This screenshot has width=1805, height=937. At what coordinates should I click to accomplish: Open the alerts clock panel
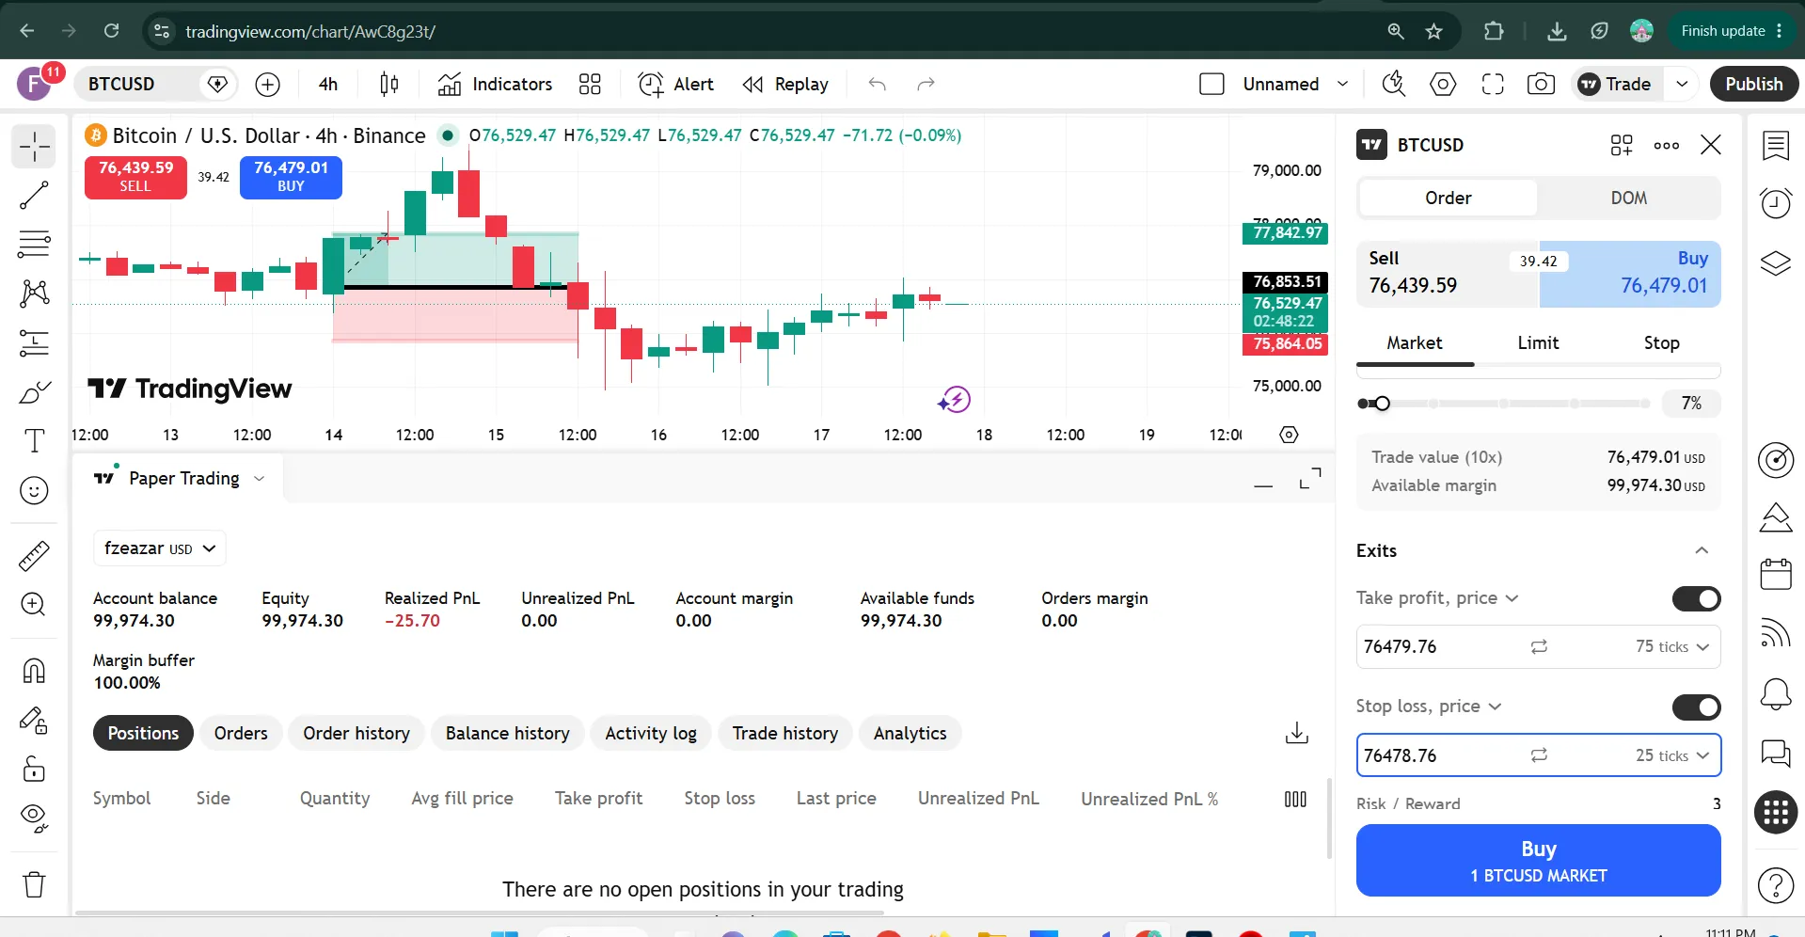click(x=1776, y=202)
